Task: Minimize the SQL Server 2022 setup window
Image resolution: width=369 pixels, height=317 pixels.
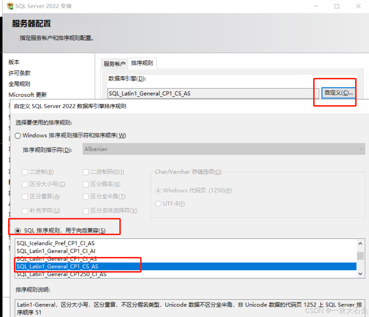Action: click(x=316, y=6)
